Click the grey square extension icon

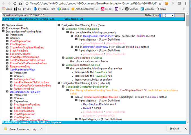tap(179, 3)
